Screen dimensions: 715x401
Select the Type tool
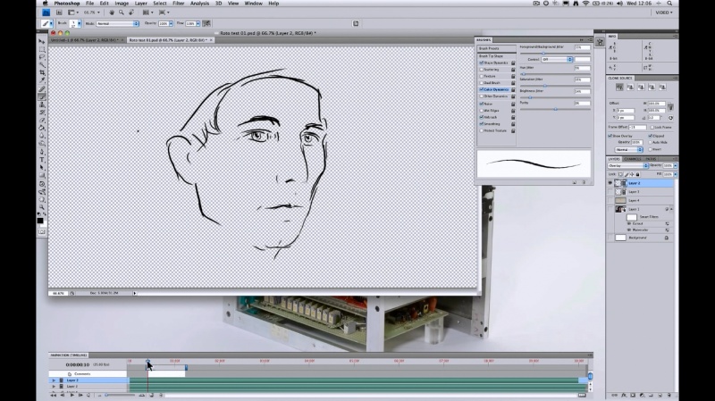click(41, 158)
